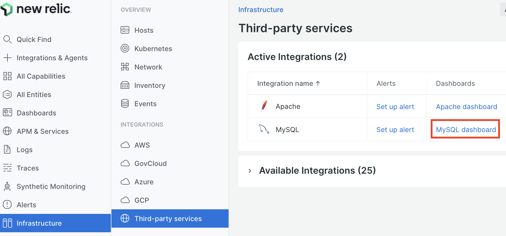Sort by Integration name column arrow
The height and width of the screenshot is (236, 506).
tap(318, 83)
